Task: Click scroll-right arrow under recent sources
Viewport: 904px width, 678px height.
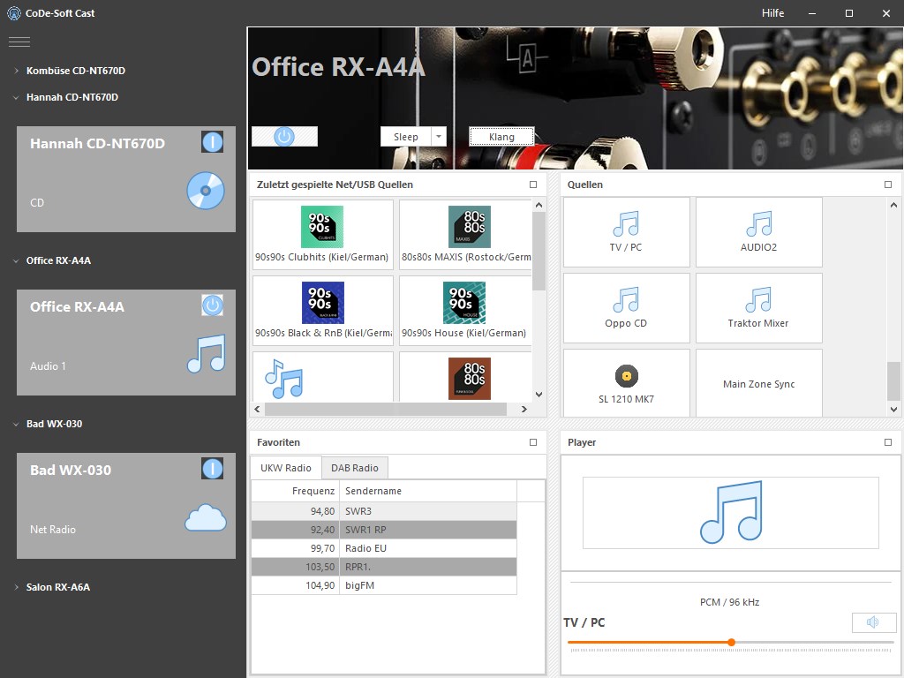Action: pos(524,409)
